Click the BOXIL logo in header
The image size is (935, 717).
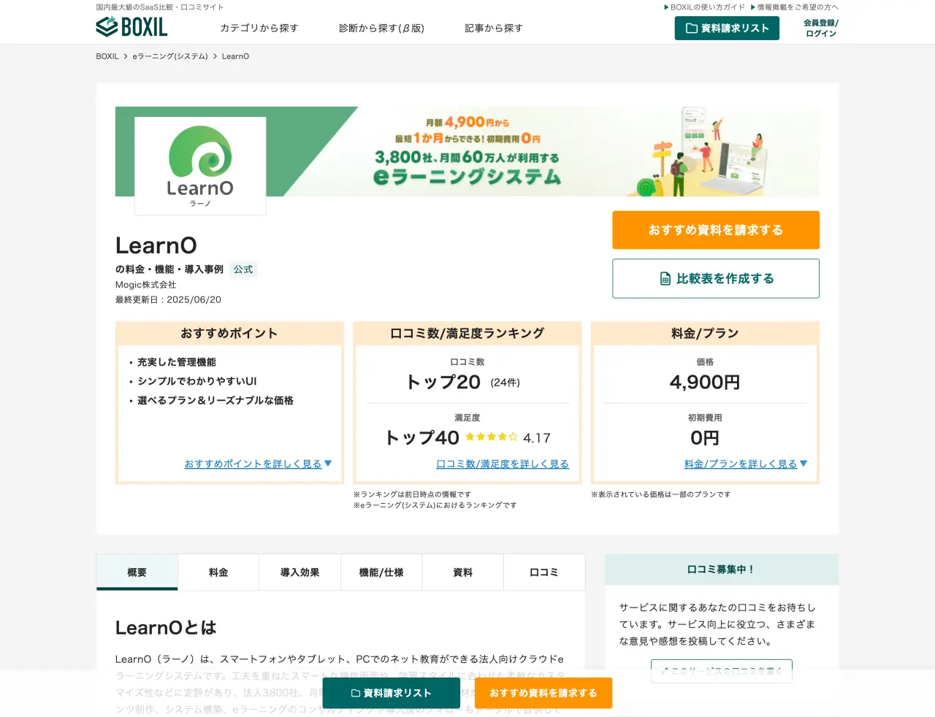click(x=131, y=27)
